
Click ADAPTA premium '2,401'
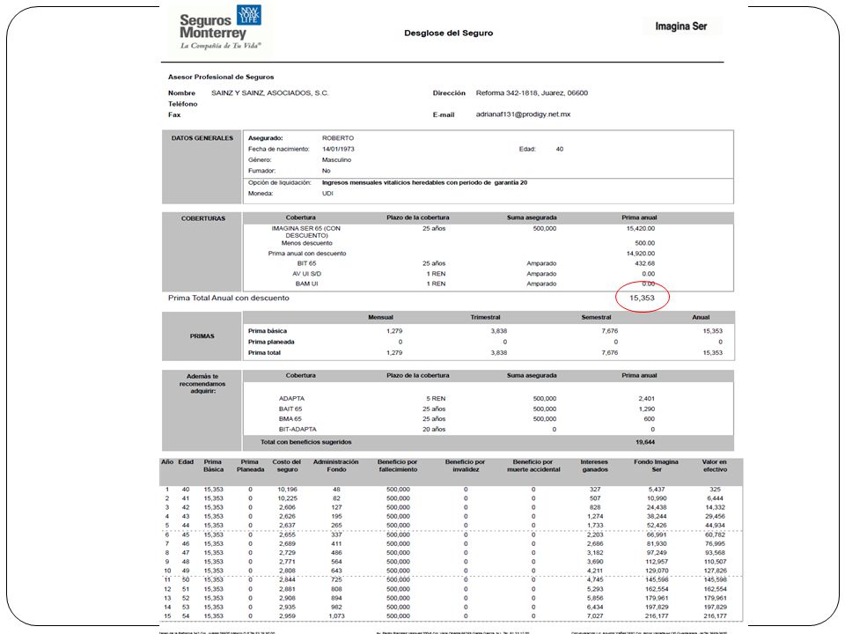647,398
